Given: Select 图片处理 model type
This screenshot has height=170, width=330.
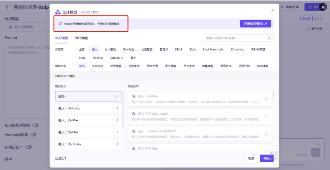Looking at the screenshot, I should pos(152,66).
